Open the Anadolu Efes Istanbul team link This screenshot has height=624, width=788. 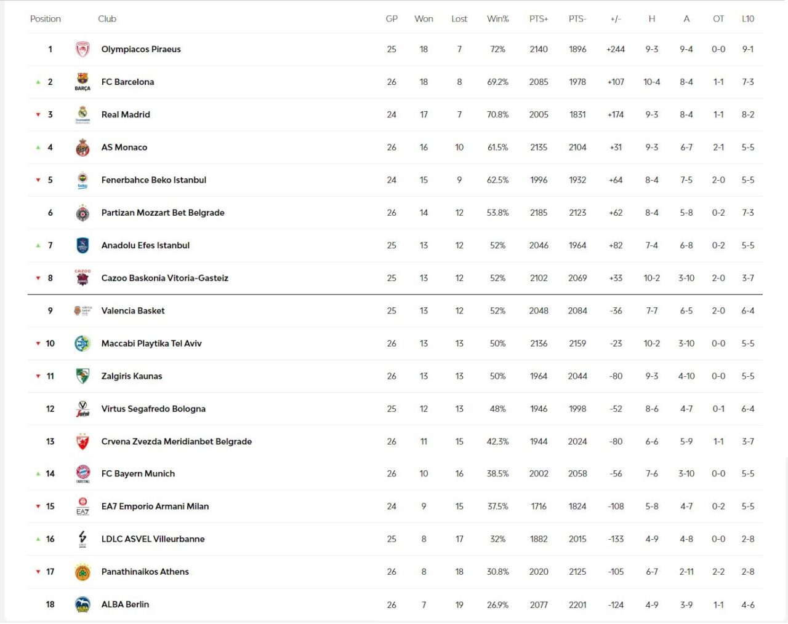[x=145, y=245]
